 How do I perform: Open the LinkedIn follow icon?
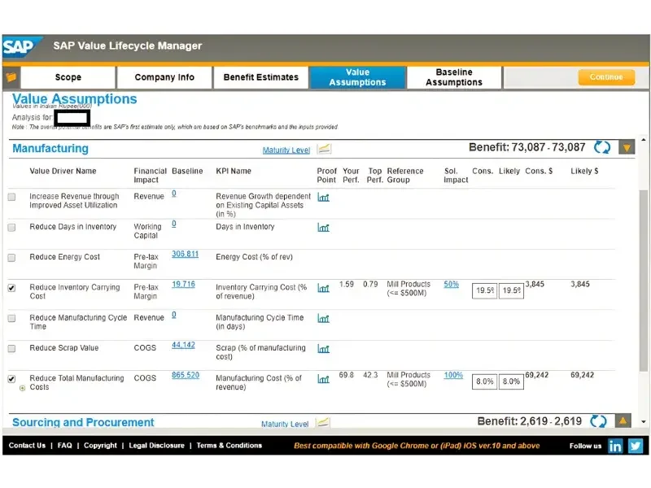pos(615,446)
